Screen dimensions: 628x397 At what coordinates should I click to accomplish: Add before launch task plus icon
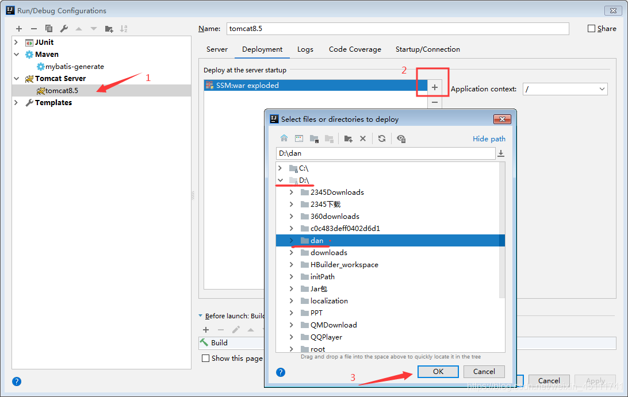206,330
